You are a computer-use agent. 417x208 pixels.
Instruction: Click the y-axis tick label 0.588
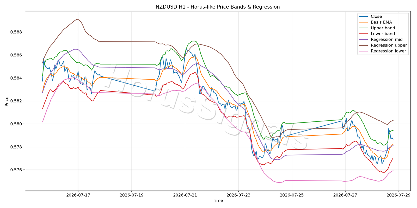point(16,32)
